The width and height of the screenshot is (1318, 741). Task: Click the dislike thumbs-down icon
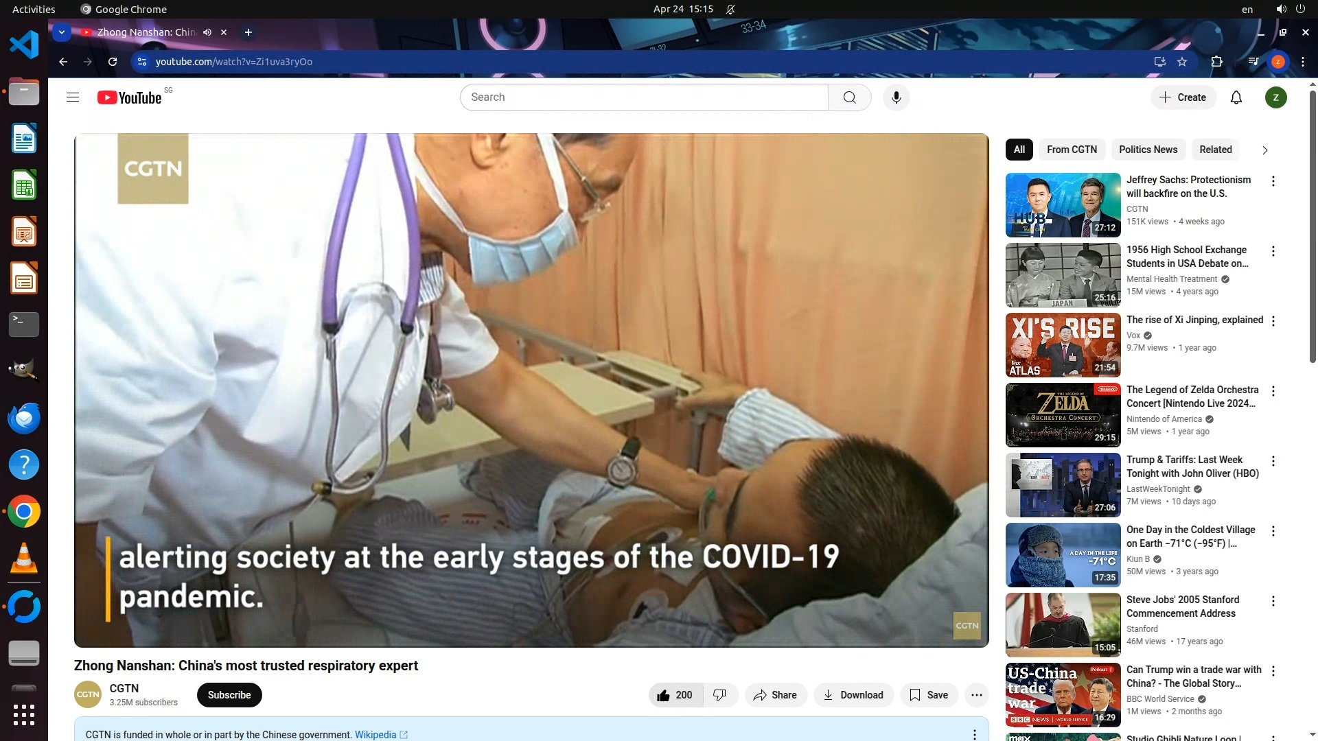pyautogui.click(x=719, y=695)
